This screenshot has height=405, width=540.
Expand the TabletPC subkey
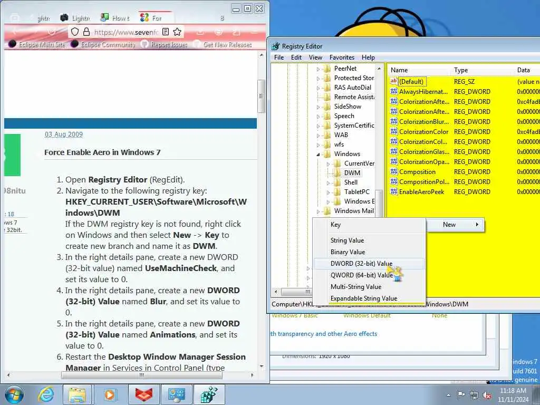click(328, 192)
